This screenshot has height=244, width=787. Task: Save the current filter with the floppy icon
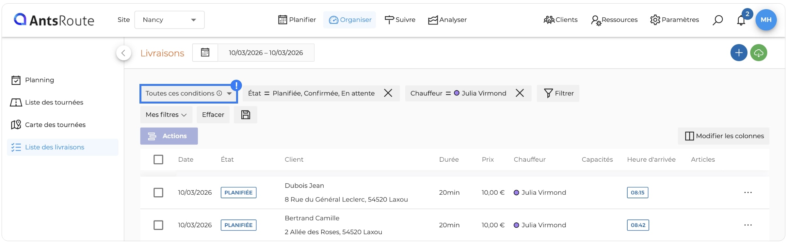click(x=246, y=115)
